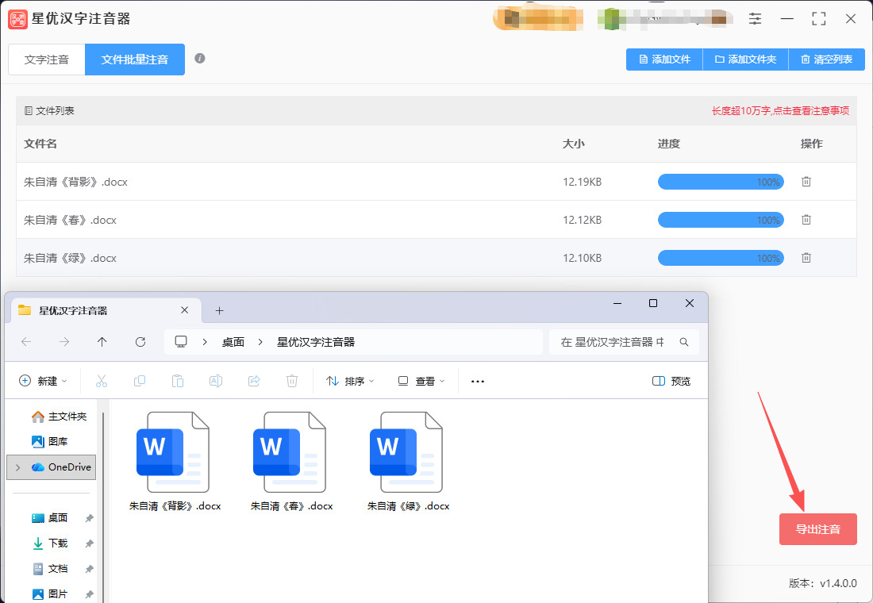Image resolution: width=873 pixels, height=603 pixels.
Task: Expand the OneDrive tree node
Action: coord(18,467)
